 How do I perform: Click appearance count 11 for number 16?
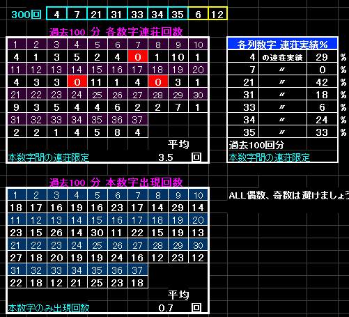(x=117, y=233)
